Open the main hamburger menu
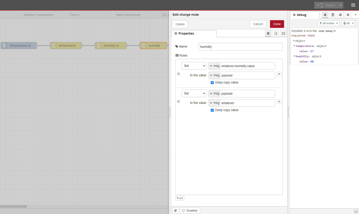Viewport: 359px width, 214px height. [x=353, y=5]
